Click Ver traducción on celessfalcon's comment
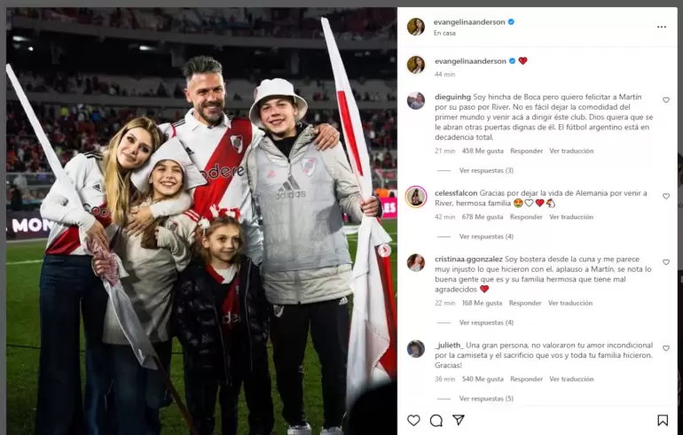 point(571,217)
